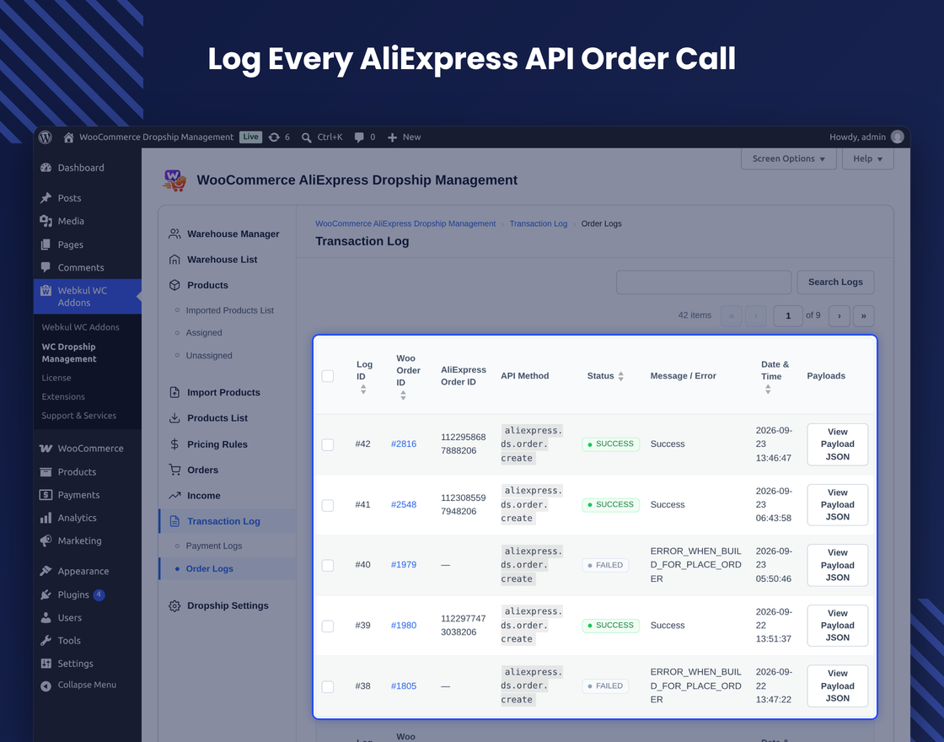
Task: Select Payment Logs submenu item
Action: [214, 546]
